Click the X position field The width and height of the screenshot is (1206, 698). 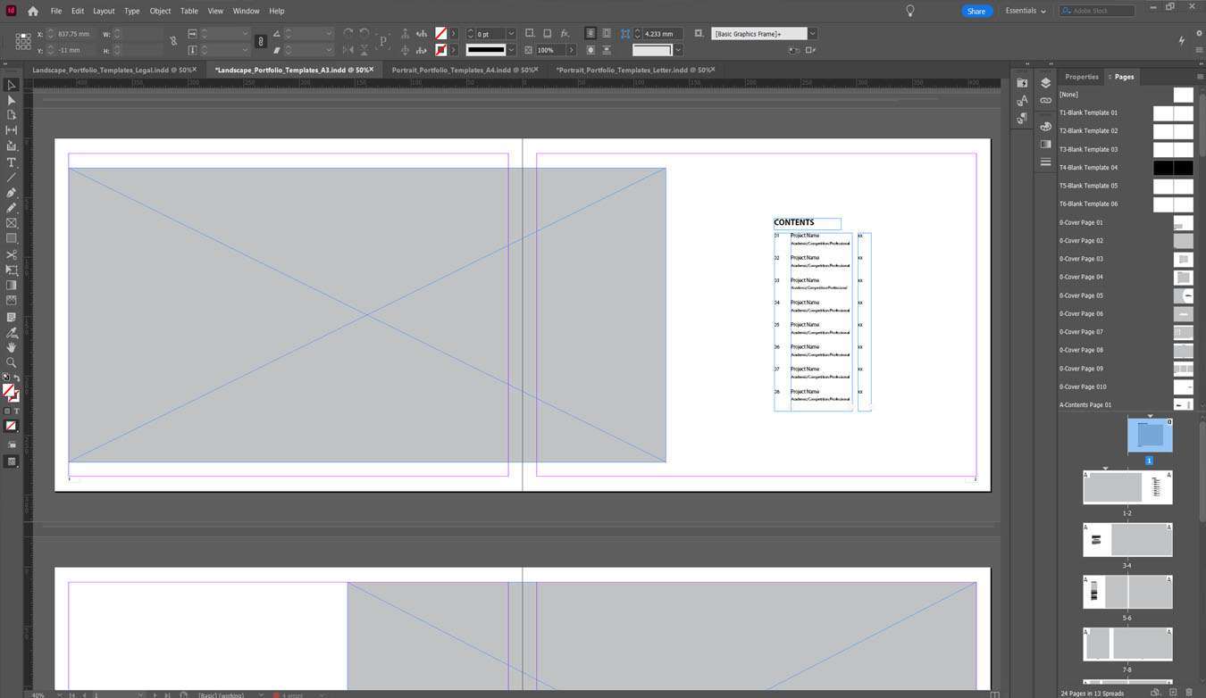click(75, 34)
